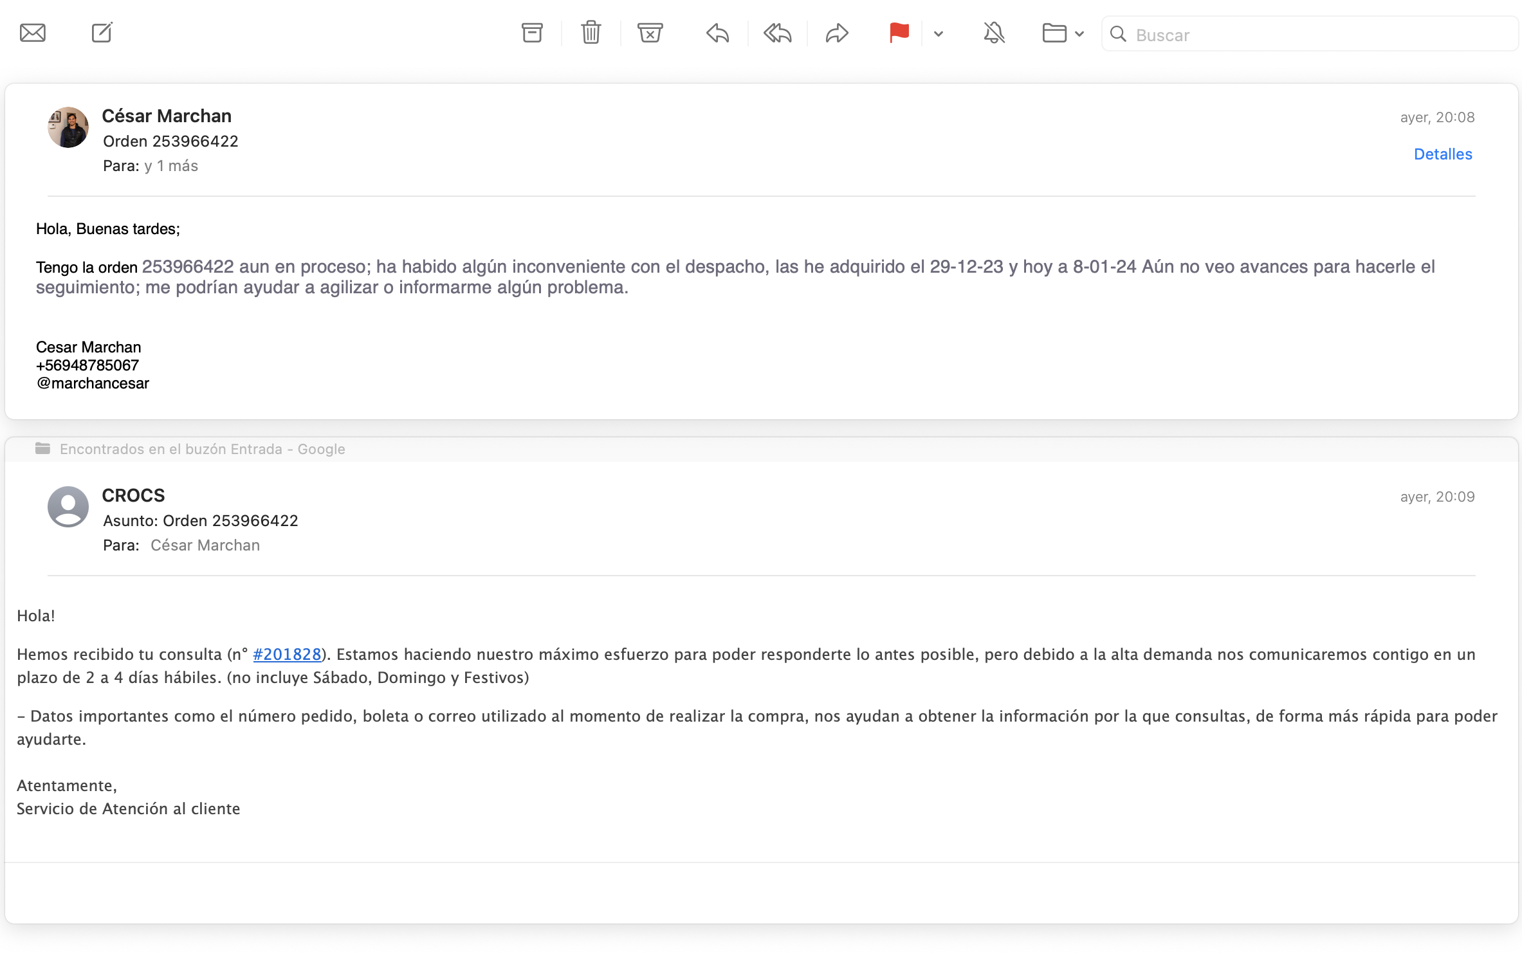The height and width of the screenshot is (957, 1522).
Task: Click recipient César Marchan in Para
Action: tap(205, 545)
